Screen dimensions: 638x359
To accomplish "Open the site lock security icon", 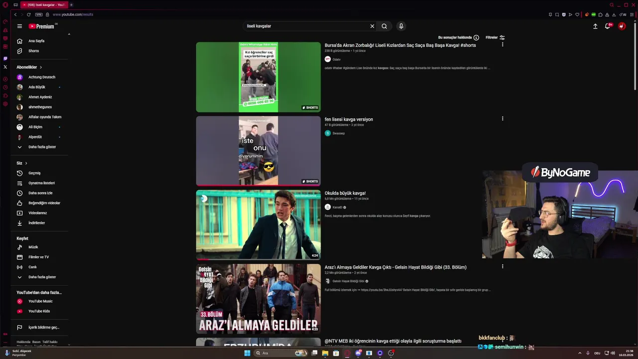I will pos(48,14).
